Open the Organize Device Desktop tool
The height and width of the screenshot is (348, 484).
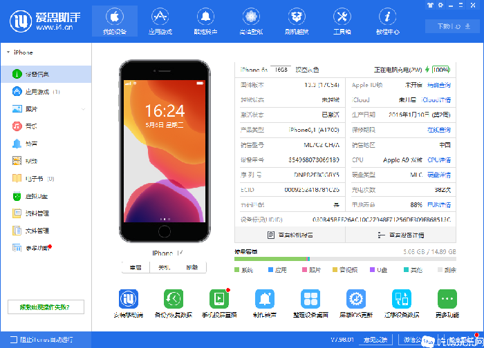tap(310, 299)
